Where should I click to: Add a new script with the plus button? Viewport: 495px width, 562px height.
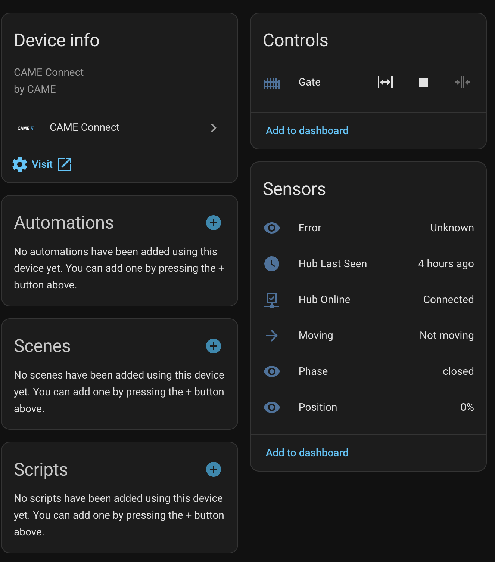[x=214, y=469]
